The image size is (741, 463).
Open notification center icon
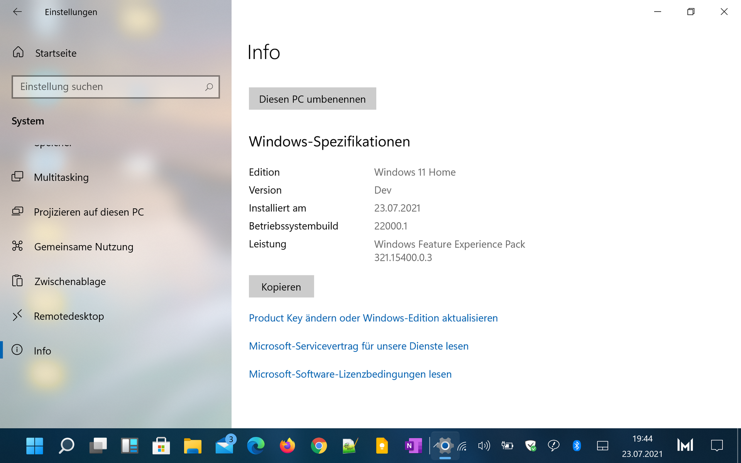point(717,446)
